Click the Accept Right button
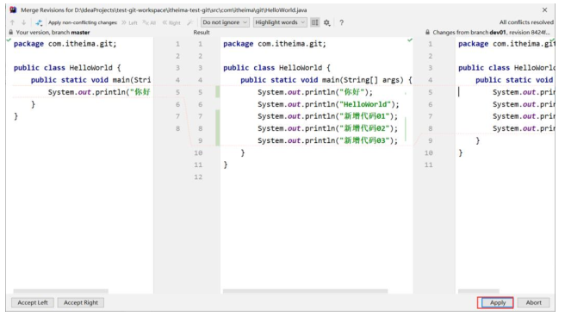Viewport: 565px width, 322px height. (81, 302)
